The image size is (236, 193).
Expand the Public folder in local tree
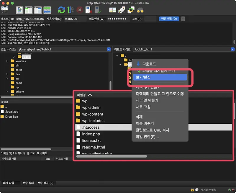click(x=14, y=57)
